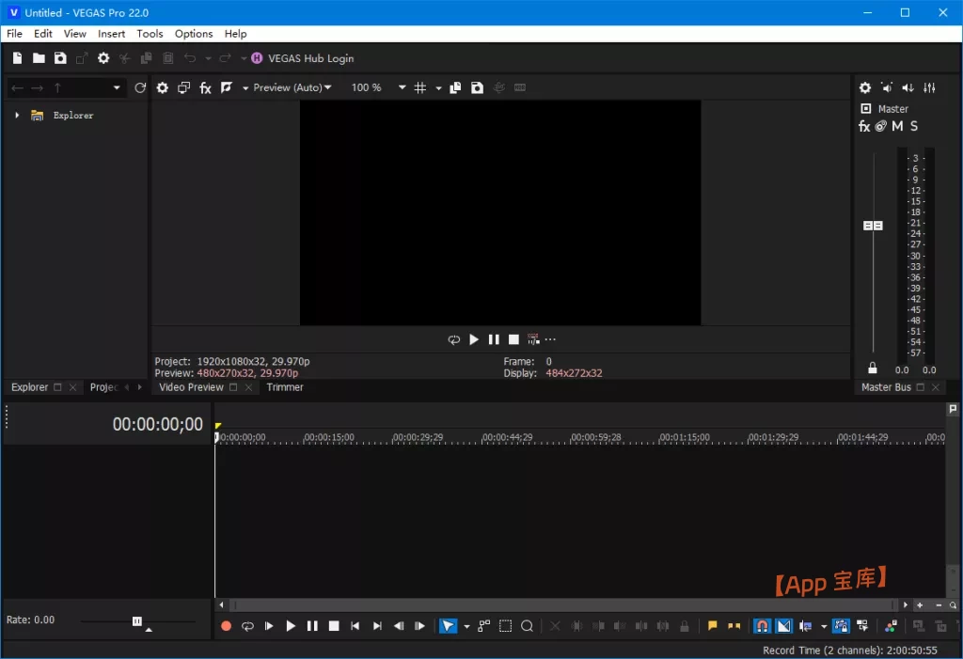Click the Master volume fader handle
This screenshot has width=963, height=659.
(873, 226)
